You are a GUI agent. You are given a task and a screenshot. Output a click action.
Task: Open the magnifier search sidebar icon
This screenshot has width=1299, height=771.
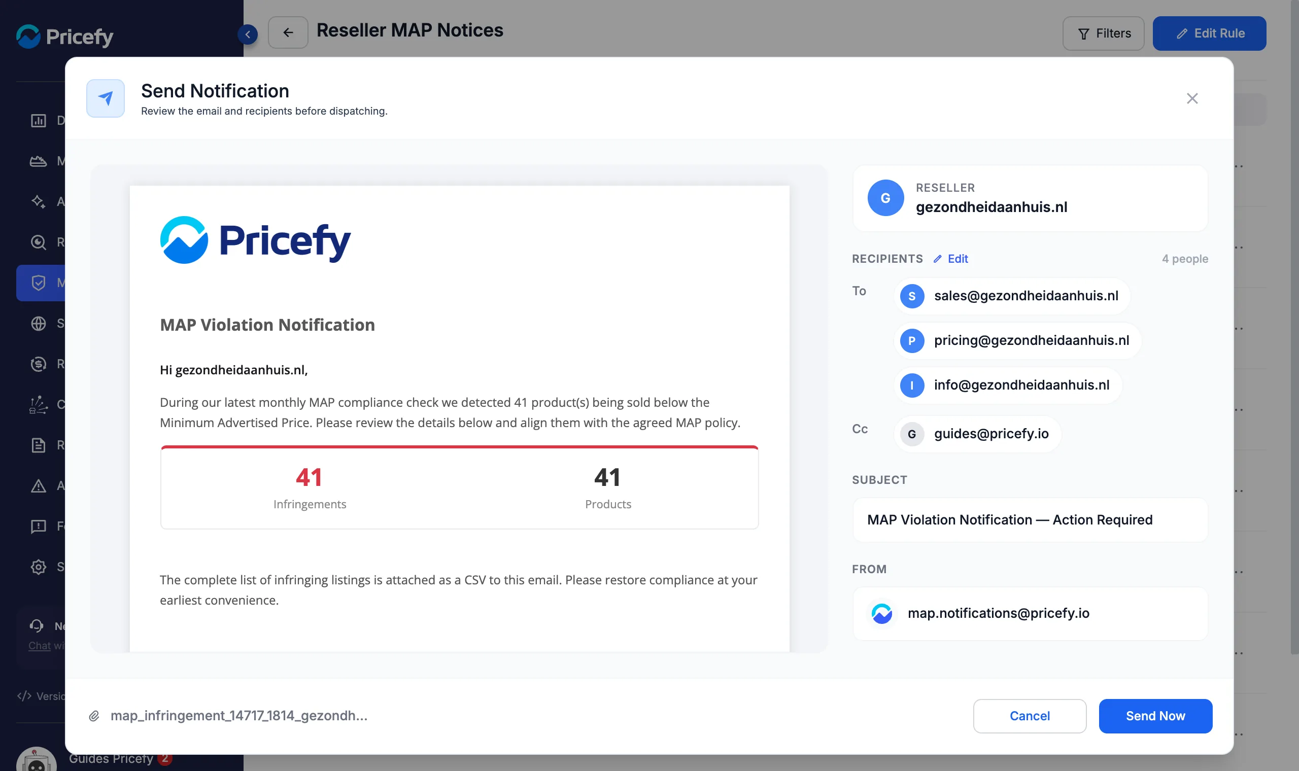pyautogui.click(x=38, y=242)
